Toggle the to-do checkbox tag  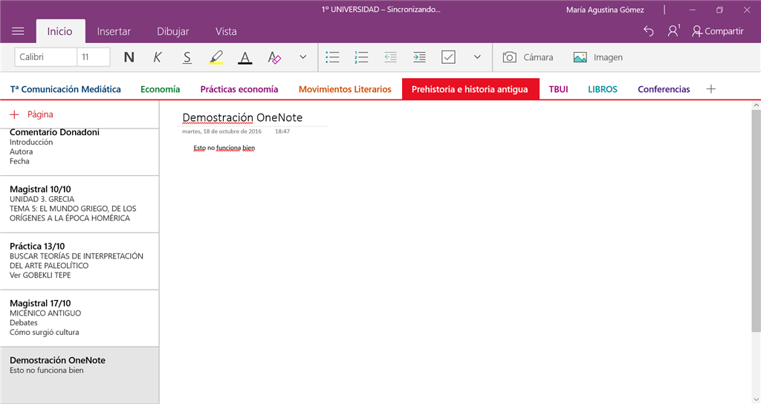[448, 57]
